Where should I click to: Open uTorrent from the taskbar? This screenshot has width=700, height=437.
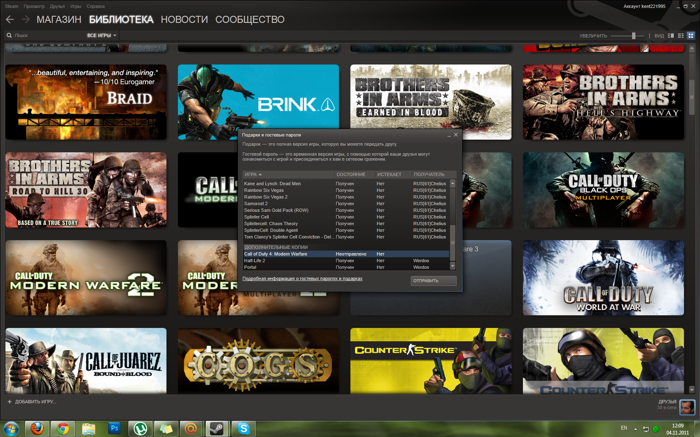140,429
